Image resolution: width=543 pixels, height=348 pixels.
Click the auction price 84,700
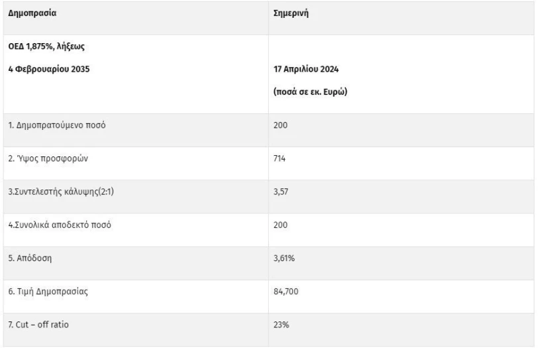click(x=285, y=292)
